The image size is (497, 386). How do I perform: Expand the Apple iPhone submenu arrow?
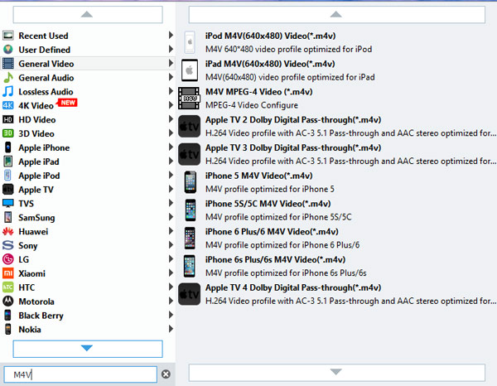(x=171, y=147)
